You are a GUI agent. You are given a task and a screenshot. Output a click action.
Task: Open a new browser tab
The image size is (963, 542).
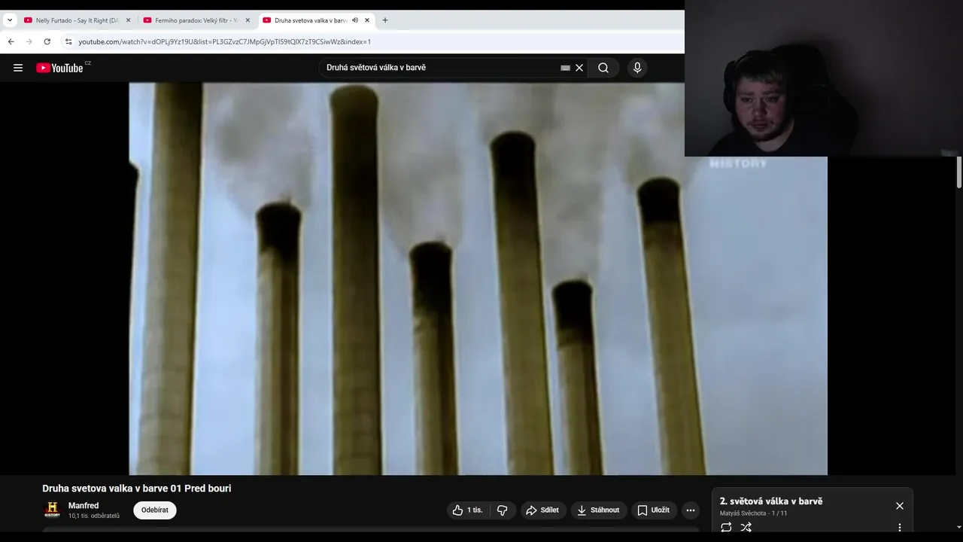[x=385, y=20]
